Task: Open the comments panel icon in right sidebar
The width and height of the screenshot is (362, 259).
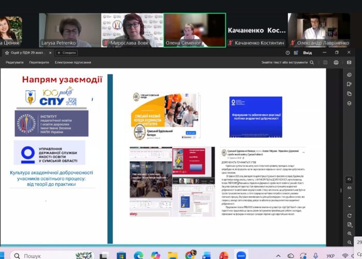Action: 350,75
